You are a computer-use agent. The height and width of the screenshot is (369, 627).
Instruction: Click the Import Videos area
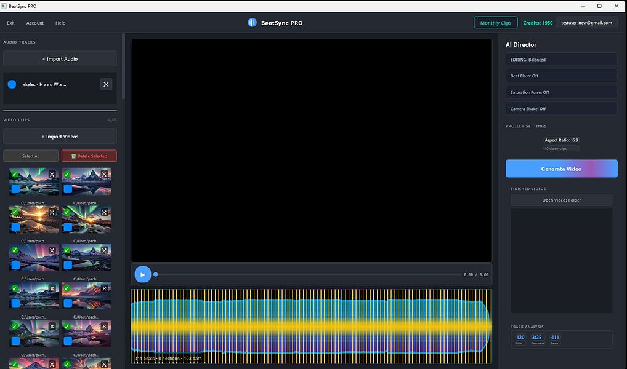(x=60, y=136)
